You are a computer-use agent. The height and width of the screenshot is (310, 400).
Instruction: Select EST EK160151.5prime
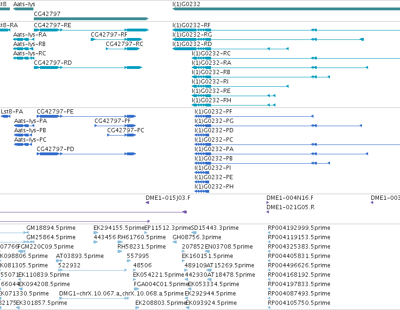(207, 256)
